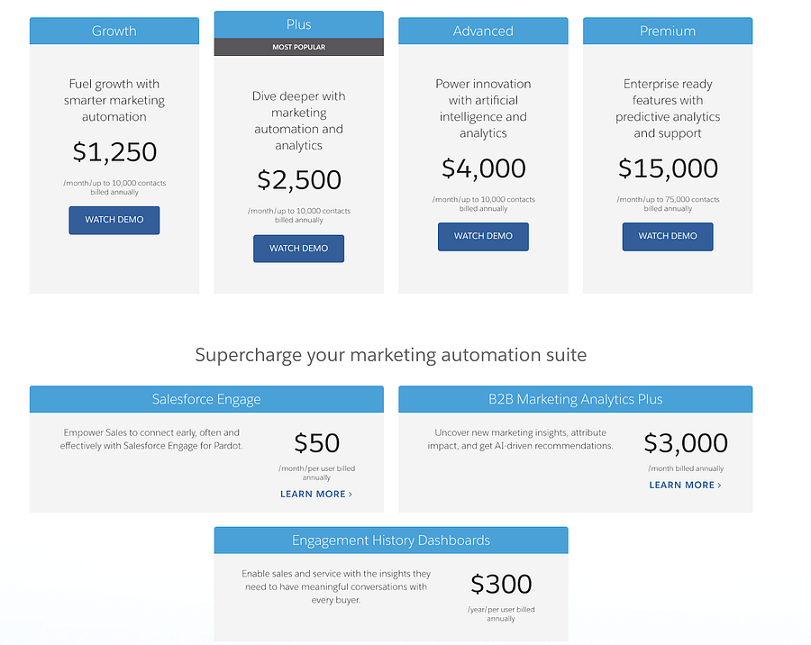Click Watch Demo under Advanced plan

(x=483, y=236)
